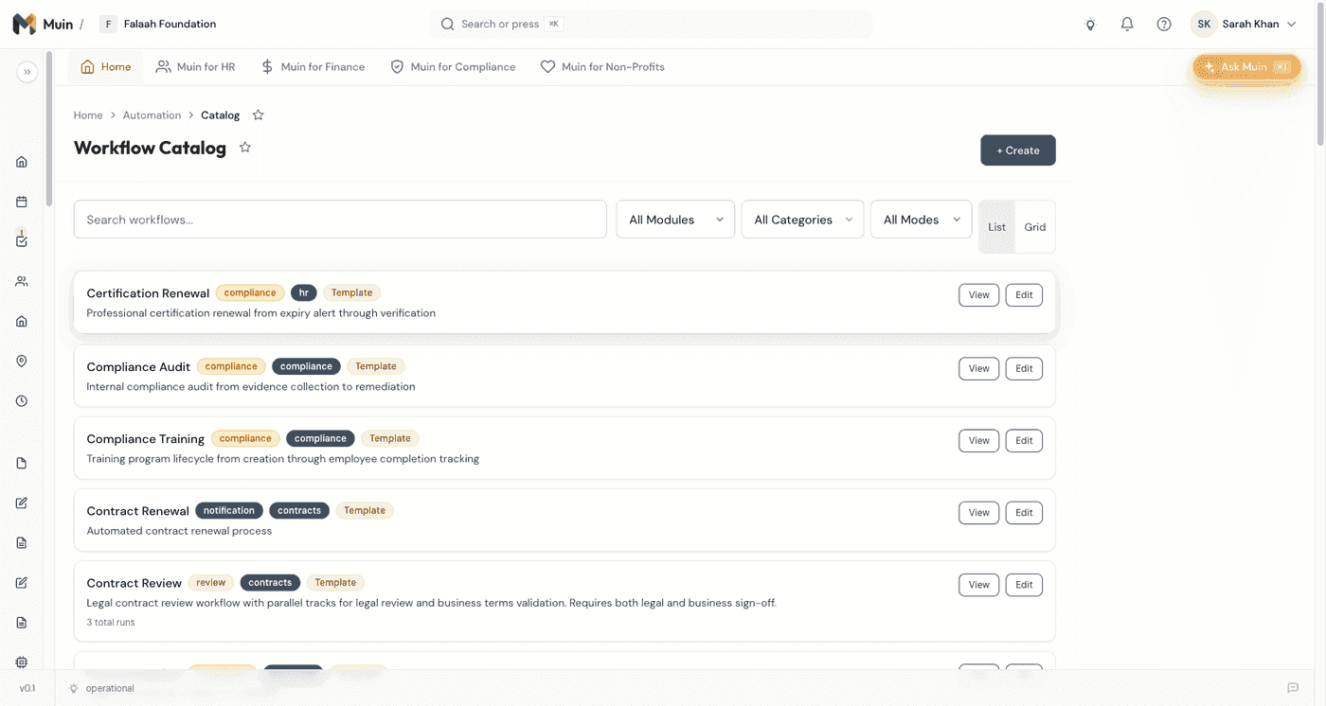This screenshot has width=1326, height=706.
Task: Open the All Modules dropdown
Action: [x=674, y=219]
